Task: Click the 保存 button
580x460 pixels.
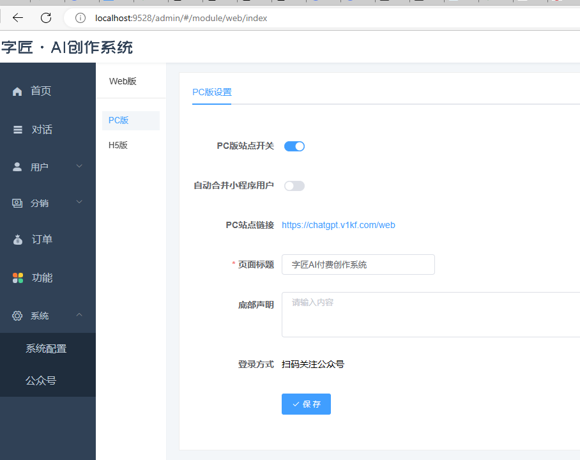Action: (306, 404)
